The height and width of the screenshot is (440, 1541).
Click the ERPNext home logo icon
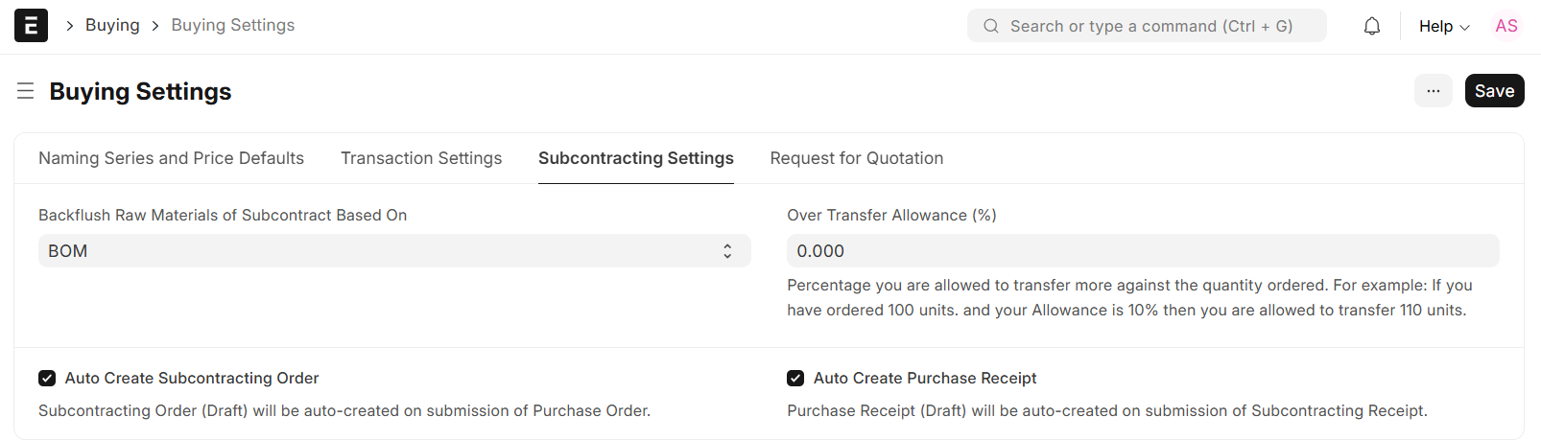tap(31, 26)
